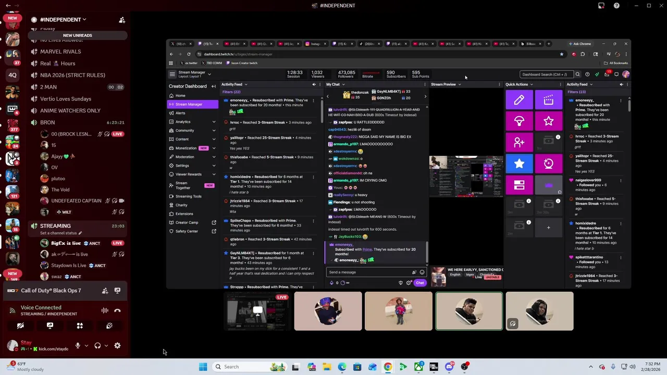Open emote picker in chat input
This screenshot has height=375, width=667.
point(422,272)
